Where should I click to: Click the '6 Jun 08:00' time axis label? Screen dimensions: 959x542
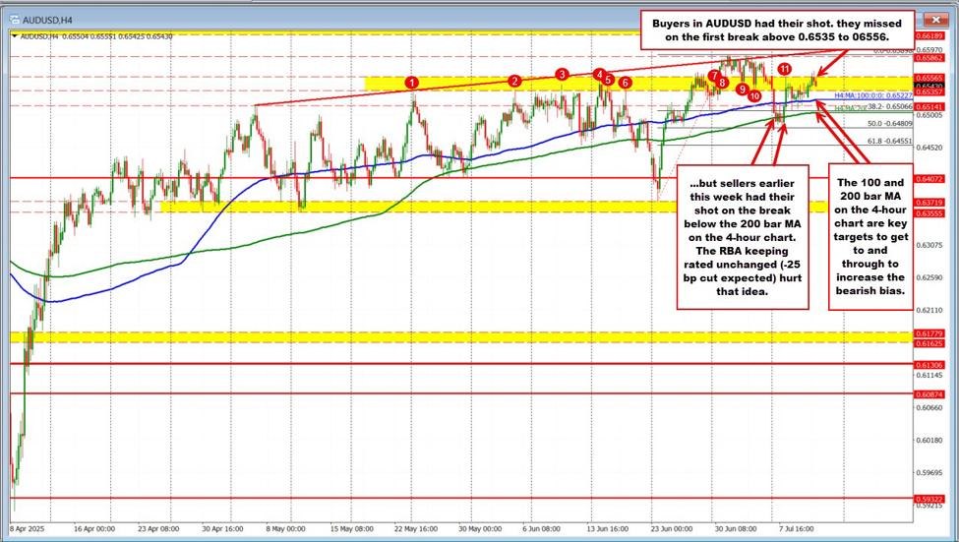542,528
